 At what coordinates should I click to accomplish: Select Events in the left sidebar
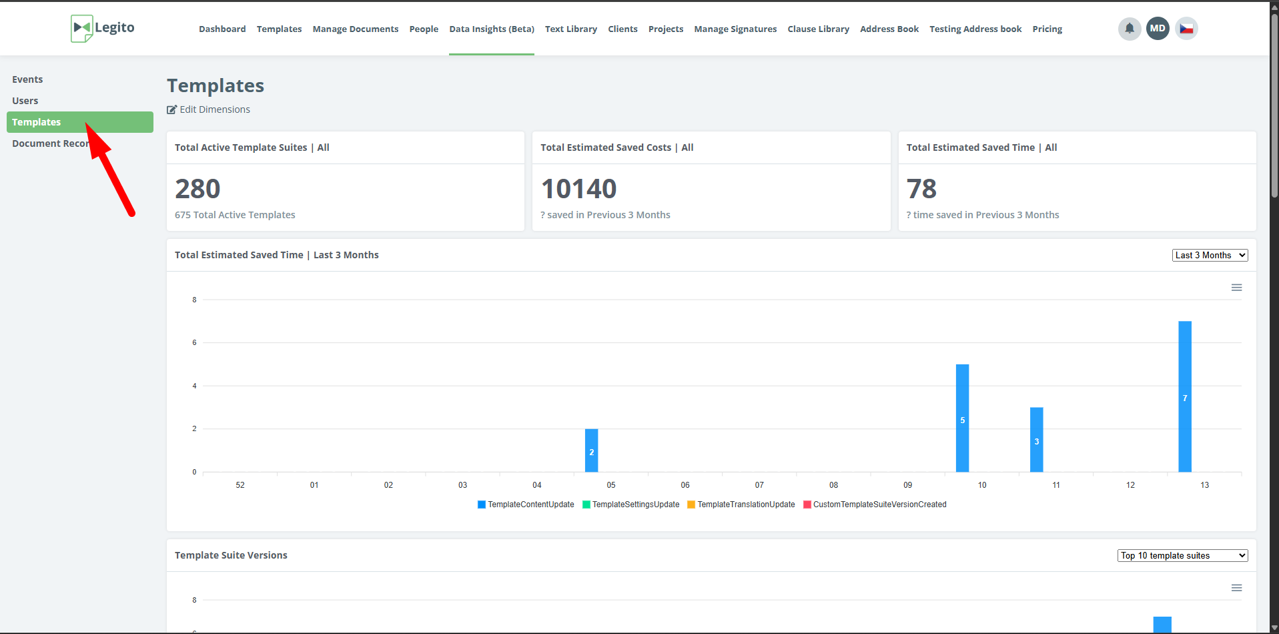tap(27, 79)
